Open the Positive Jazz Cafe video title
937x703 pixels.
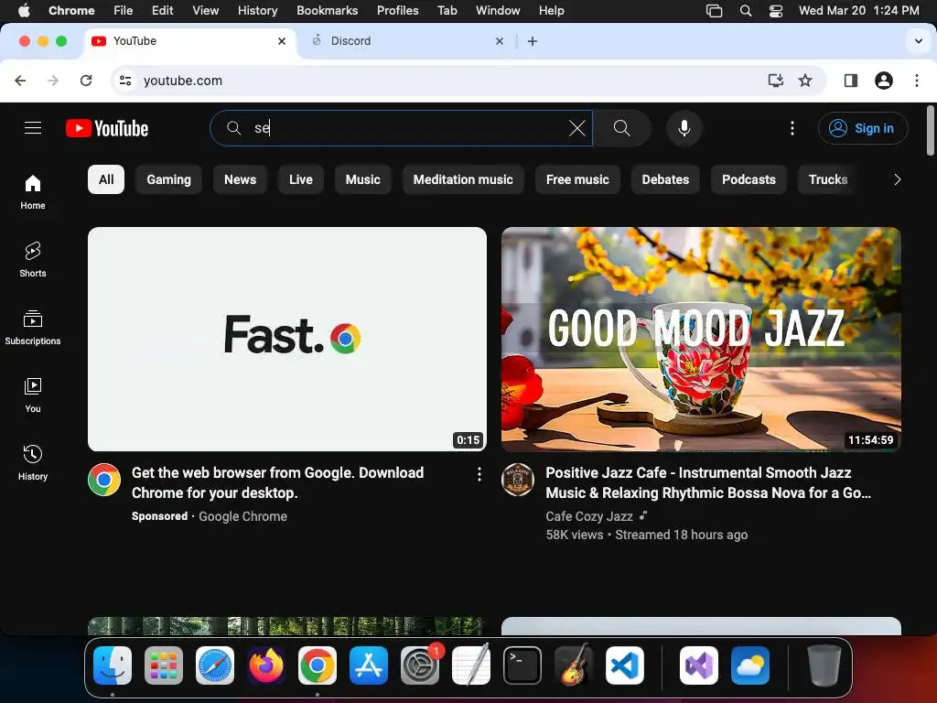708,482
